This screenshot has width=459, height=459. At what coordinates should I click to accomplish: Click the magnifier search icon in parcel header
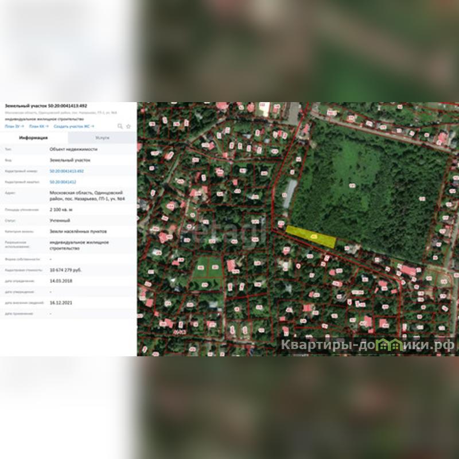coord(120,126)
